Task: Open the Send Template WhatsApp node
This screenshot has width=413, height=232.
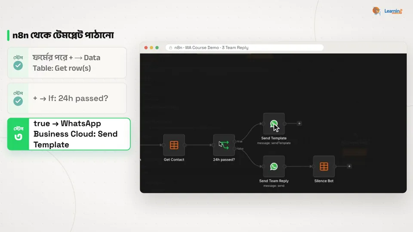Action: pyautogui.click(x=274, y=124)
